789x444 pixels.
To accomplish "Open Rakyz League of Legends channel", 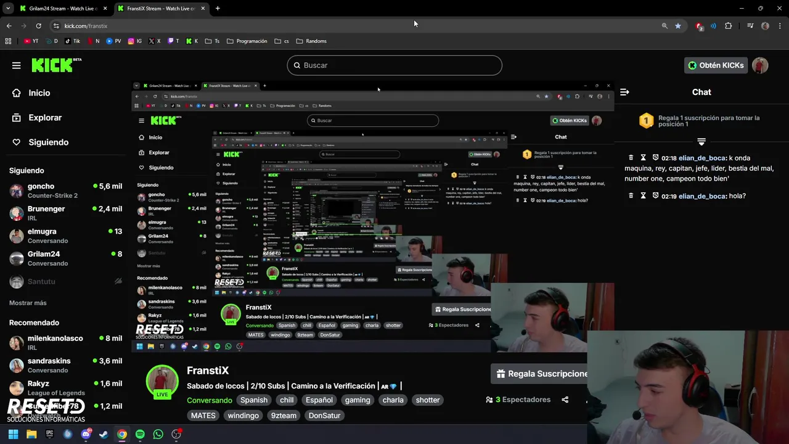I will click(x=65, y=388).
